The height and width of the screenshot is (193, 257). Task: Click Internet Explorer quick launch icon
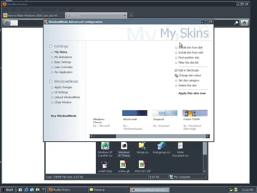coord(26,190)
